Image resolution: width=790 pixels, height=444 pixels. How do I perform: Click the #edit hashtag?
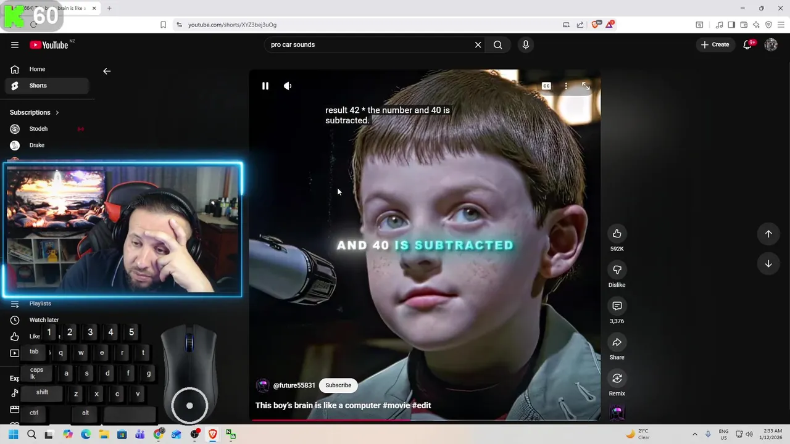(422, 405)
